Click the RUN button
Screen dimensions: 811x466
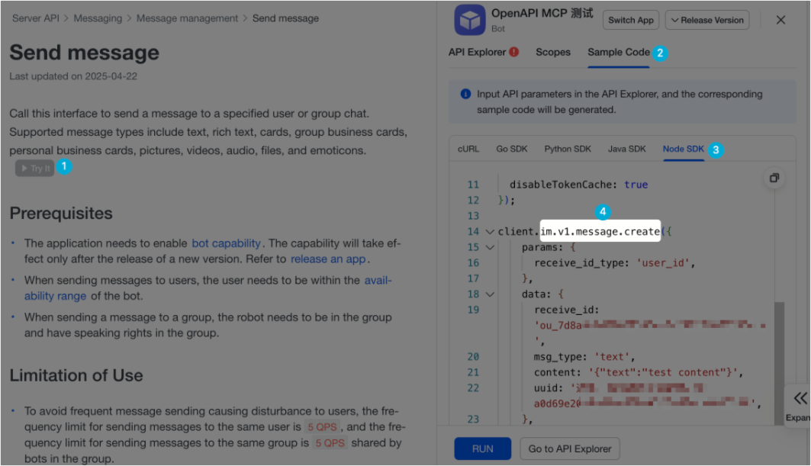tap(483, 448)
